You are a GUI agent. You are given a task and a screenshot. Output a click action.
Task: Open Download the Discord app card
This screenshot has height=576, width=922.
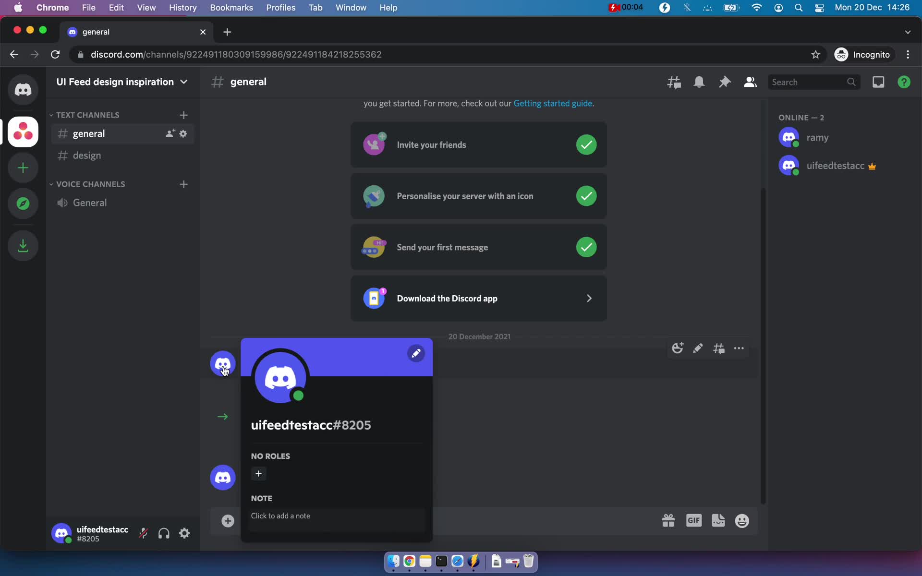[x=479, y=299]
